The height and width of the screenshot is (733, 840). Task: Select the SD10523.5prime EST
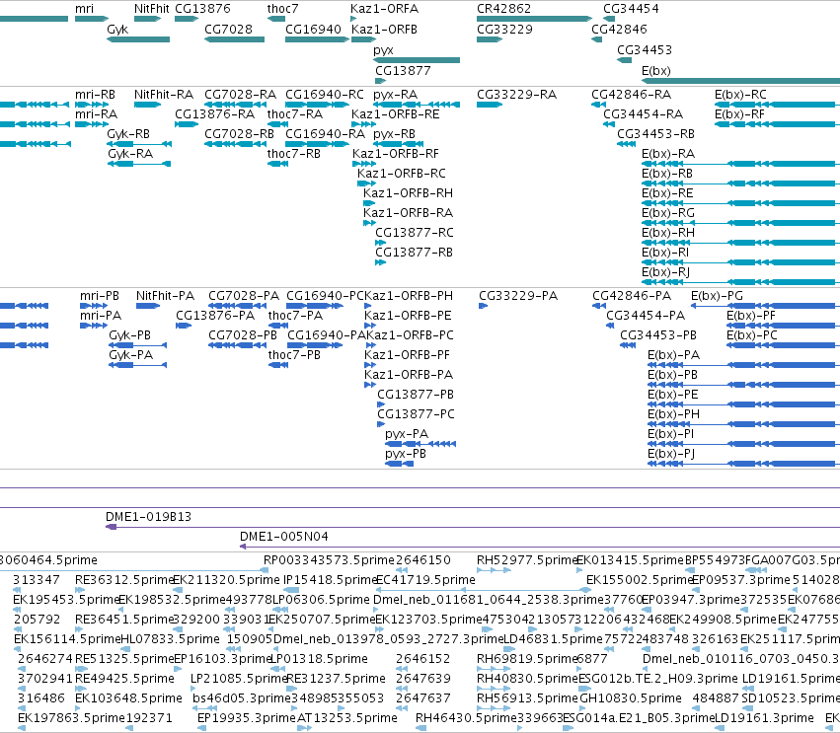tap(747, 708)
